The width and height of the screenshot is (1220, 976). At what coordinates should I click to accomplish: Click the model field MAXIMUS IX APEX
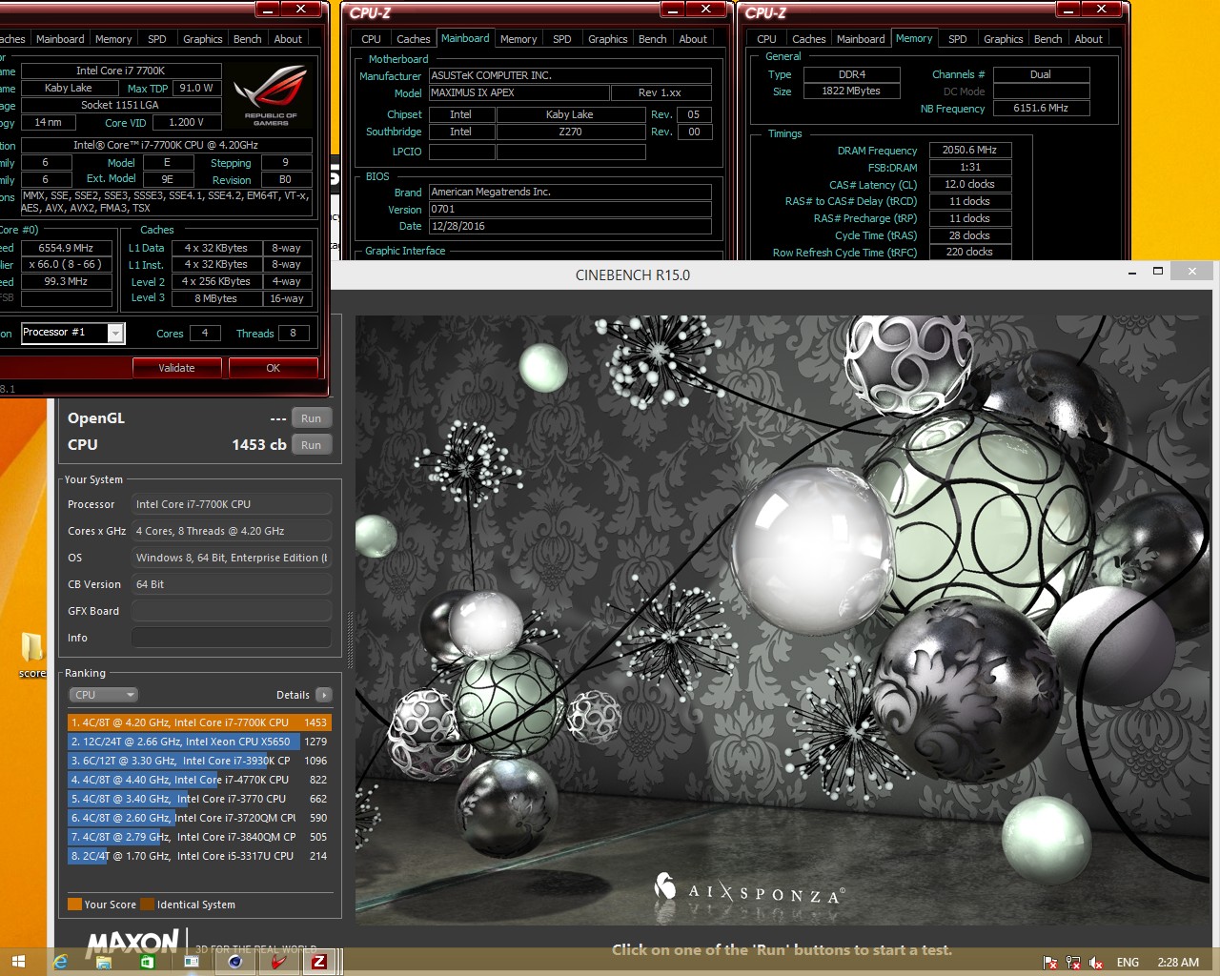click(x=519, y=92)
